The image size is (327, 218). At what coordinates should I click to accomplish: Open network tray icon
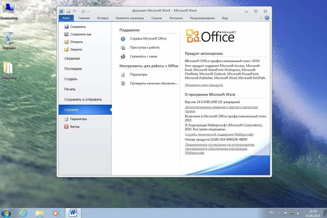292,213
